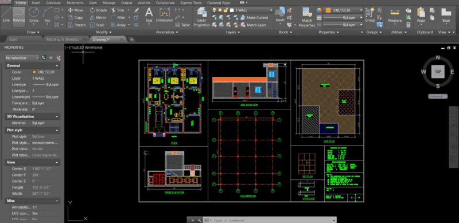Expand the Block panel dropdown
Screen dimensions: 459x223
point(285,32)
